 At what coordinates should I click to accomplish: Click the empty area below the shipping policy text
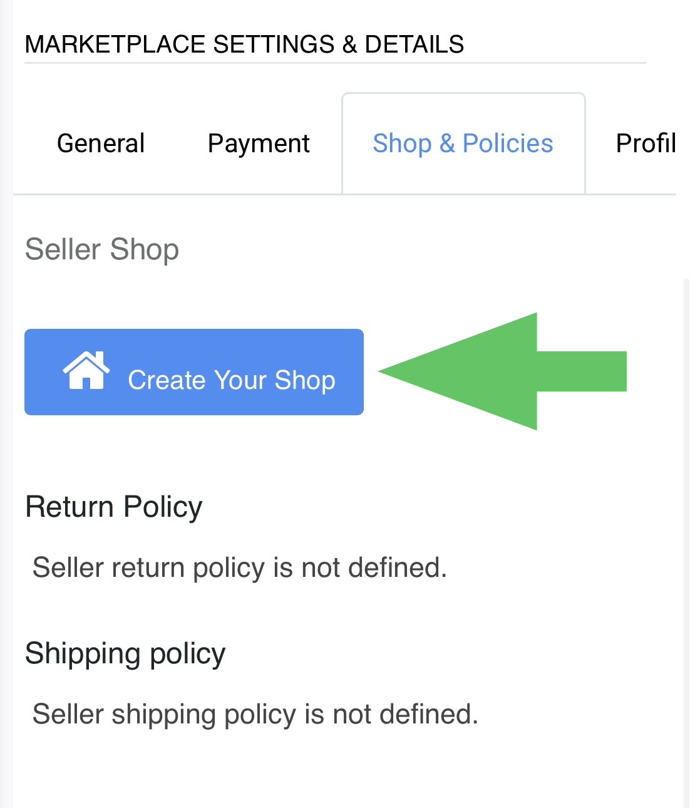pyautogui.click(x=313, y=770)
